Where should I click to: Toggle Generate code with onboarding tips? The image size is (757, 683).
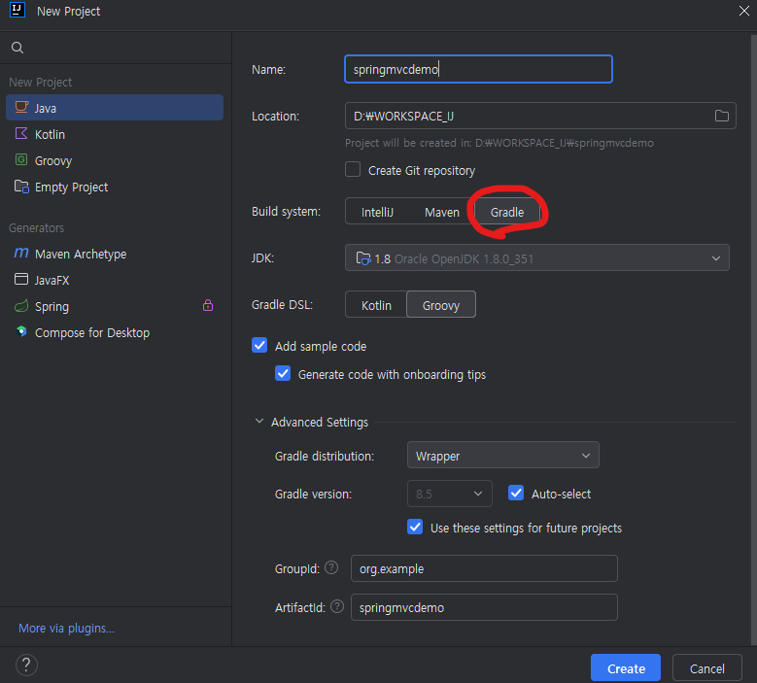point(283,374)
